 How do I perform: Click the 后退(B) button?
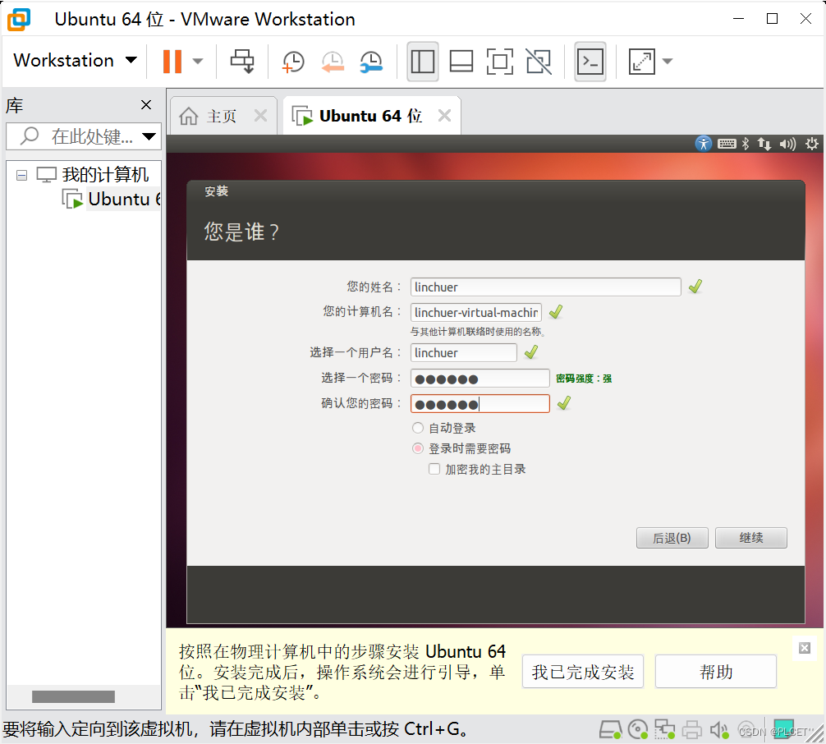672,538
